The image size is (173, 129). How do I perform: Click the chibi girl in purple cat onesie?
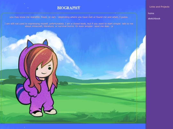click(x=37, y=78)
